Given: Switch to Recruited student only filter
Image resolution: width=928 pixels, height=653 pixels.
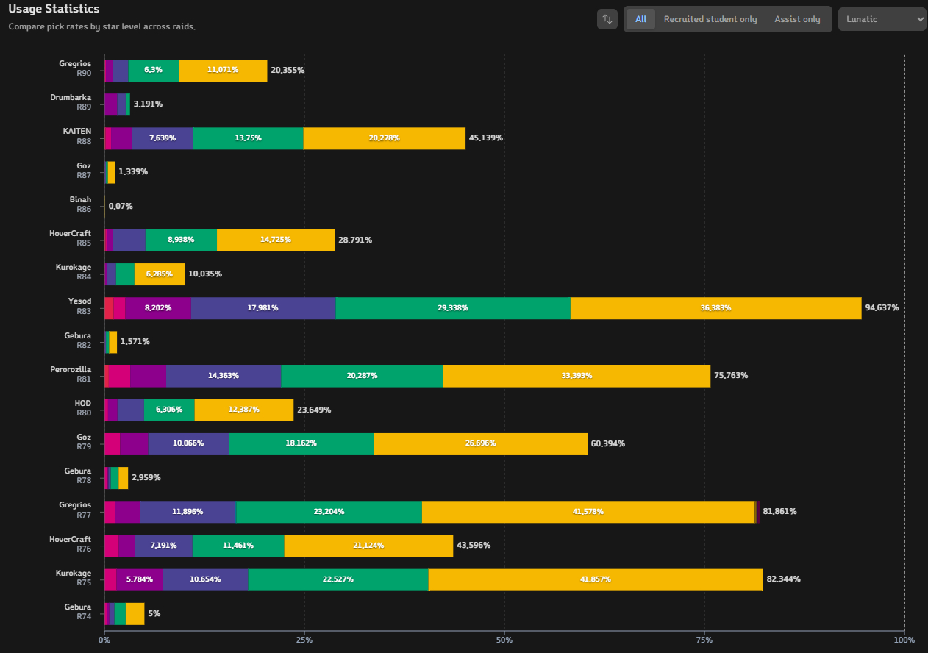Looking at the screenshot, I should tap(710, 19).
